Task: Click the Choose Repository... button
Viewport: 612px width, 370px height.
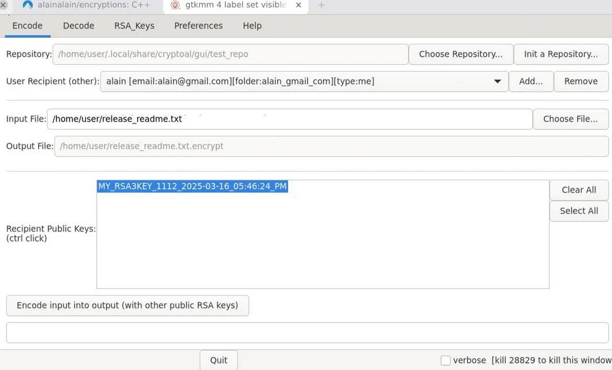Action: (461, 54)
